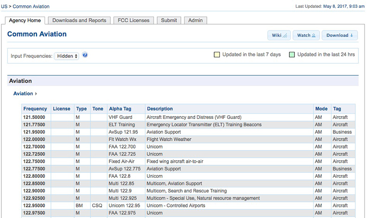This screenshot has width=371, height=218.
Task: Click the Description column header
Action: (x=160, y=109)
